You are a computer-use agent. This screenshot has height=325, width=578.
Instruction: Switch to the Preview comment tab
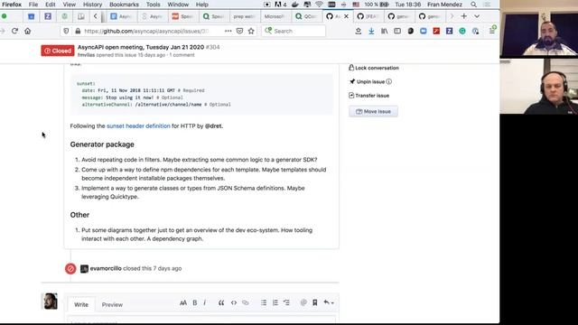112,305
